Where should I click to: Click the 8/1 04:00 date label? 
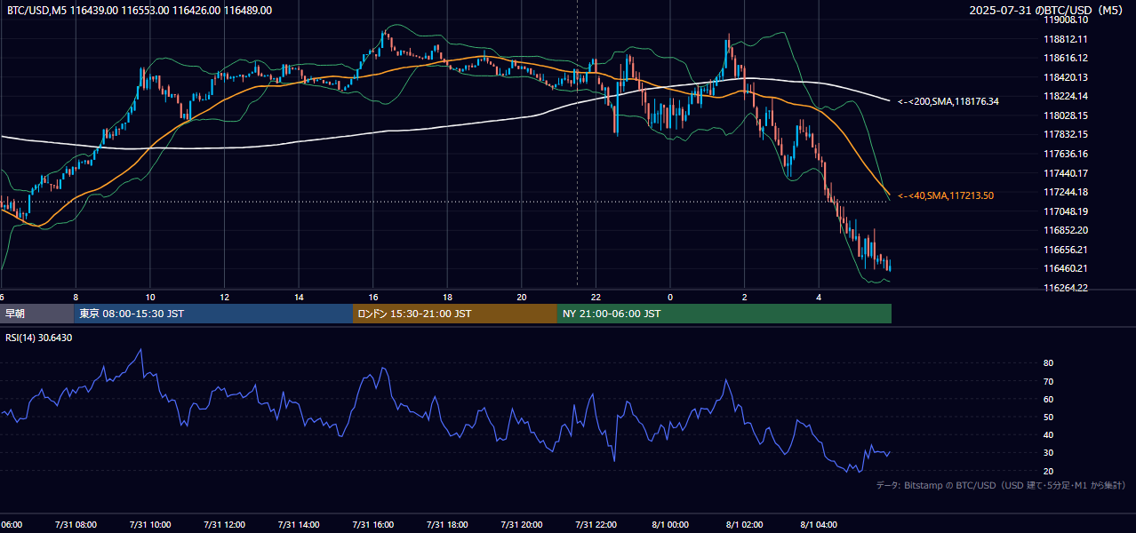(820, 524)
